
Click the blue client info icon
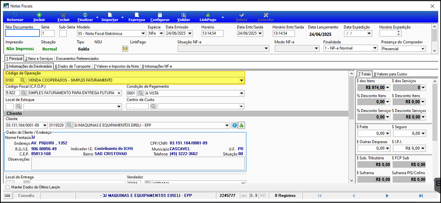pyautogui.click(x=235, y=125)
